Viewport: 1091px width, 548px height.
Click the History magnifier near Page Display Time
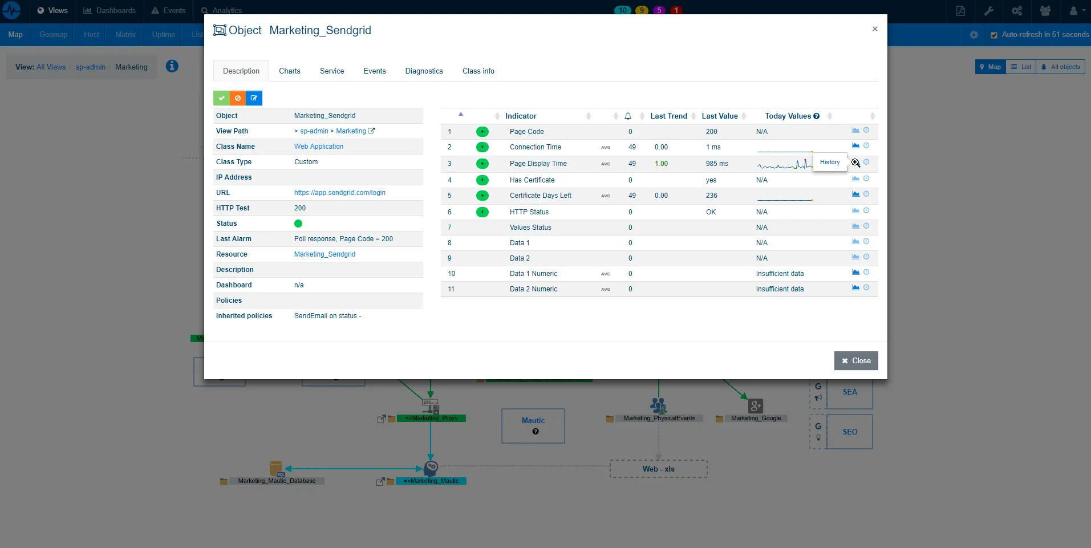pos(855,163)
